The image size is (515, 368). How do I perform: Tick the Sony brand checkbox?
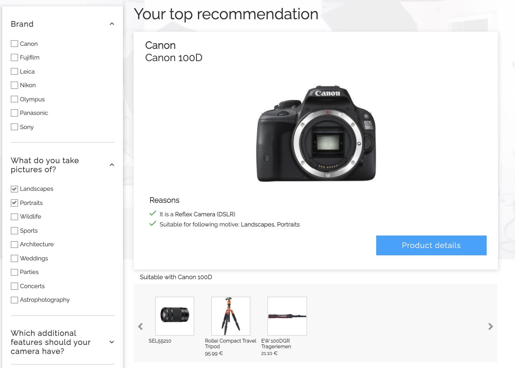pyautogui.click(x=14, y=127)
